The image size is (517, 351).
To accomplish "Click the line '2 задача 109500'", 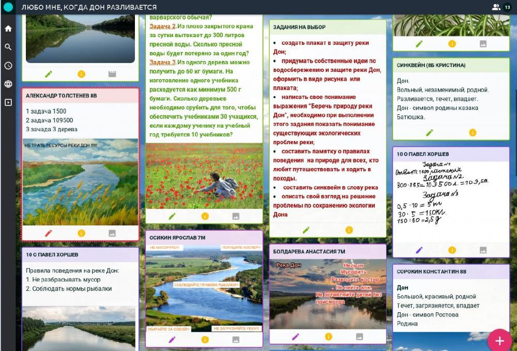I will 50,120.
